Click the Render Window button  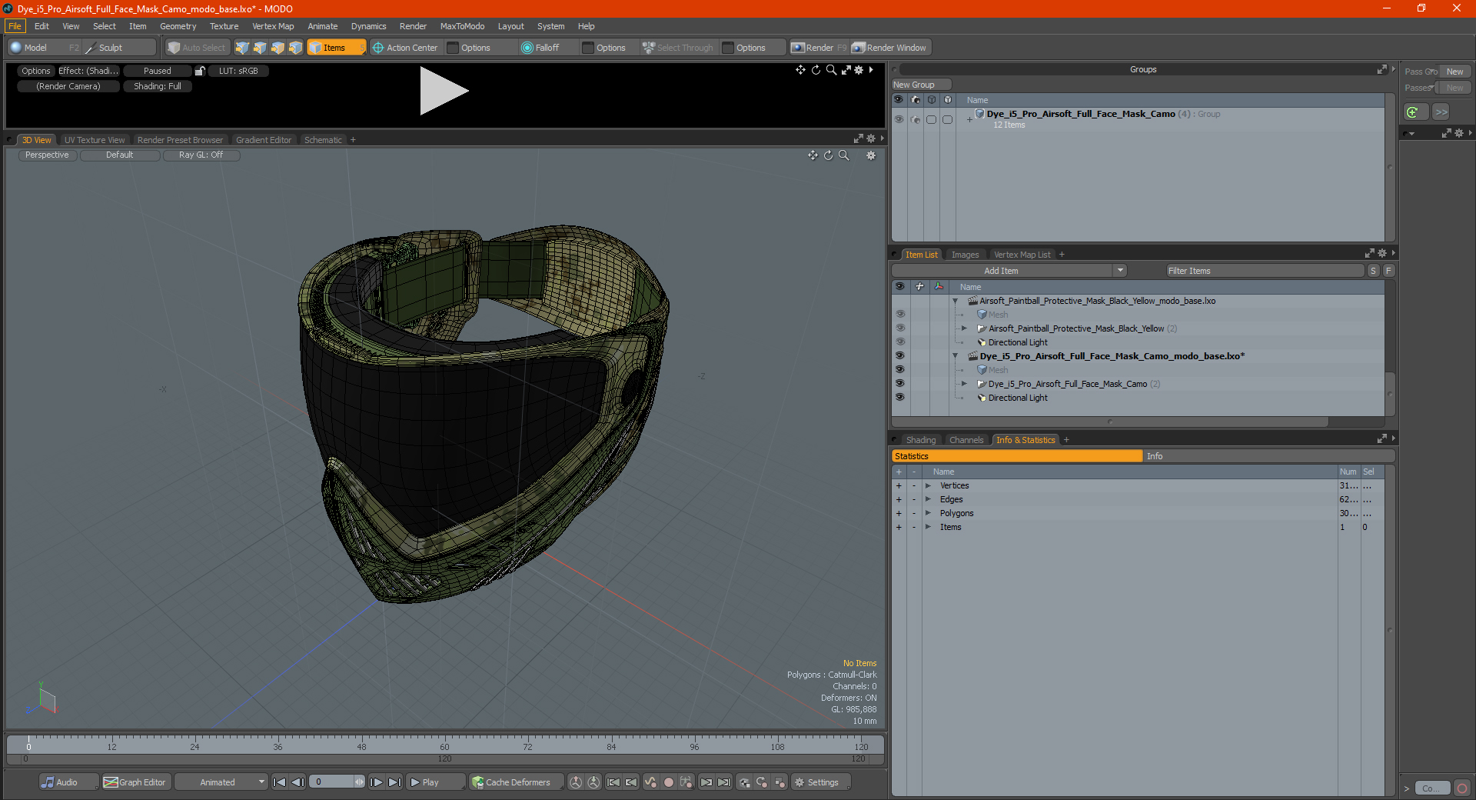[x=890, y=48]
